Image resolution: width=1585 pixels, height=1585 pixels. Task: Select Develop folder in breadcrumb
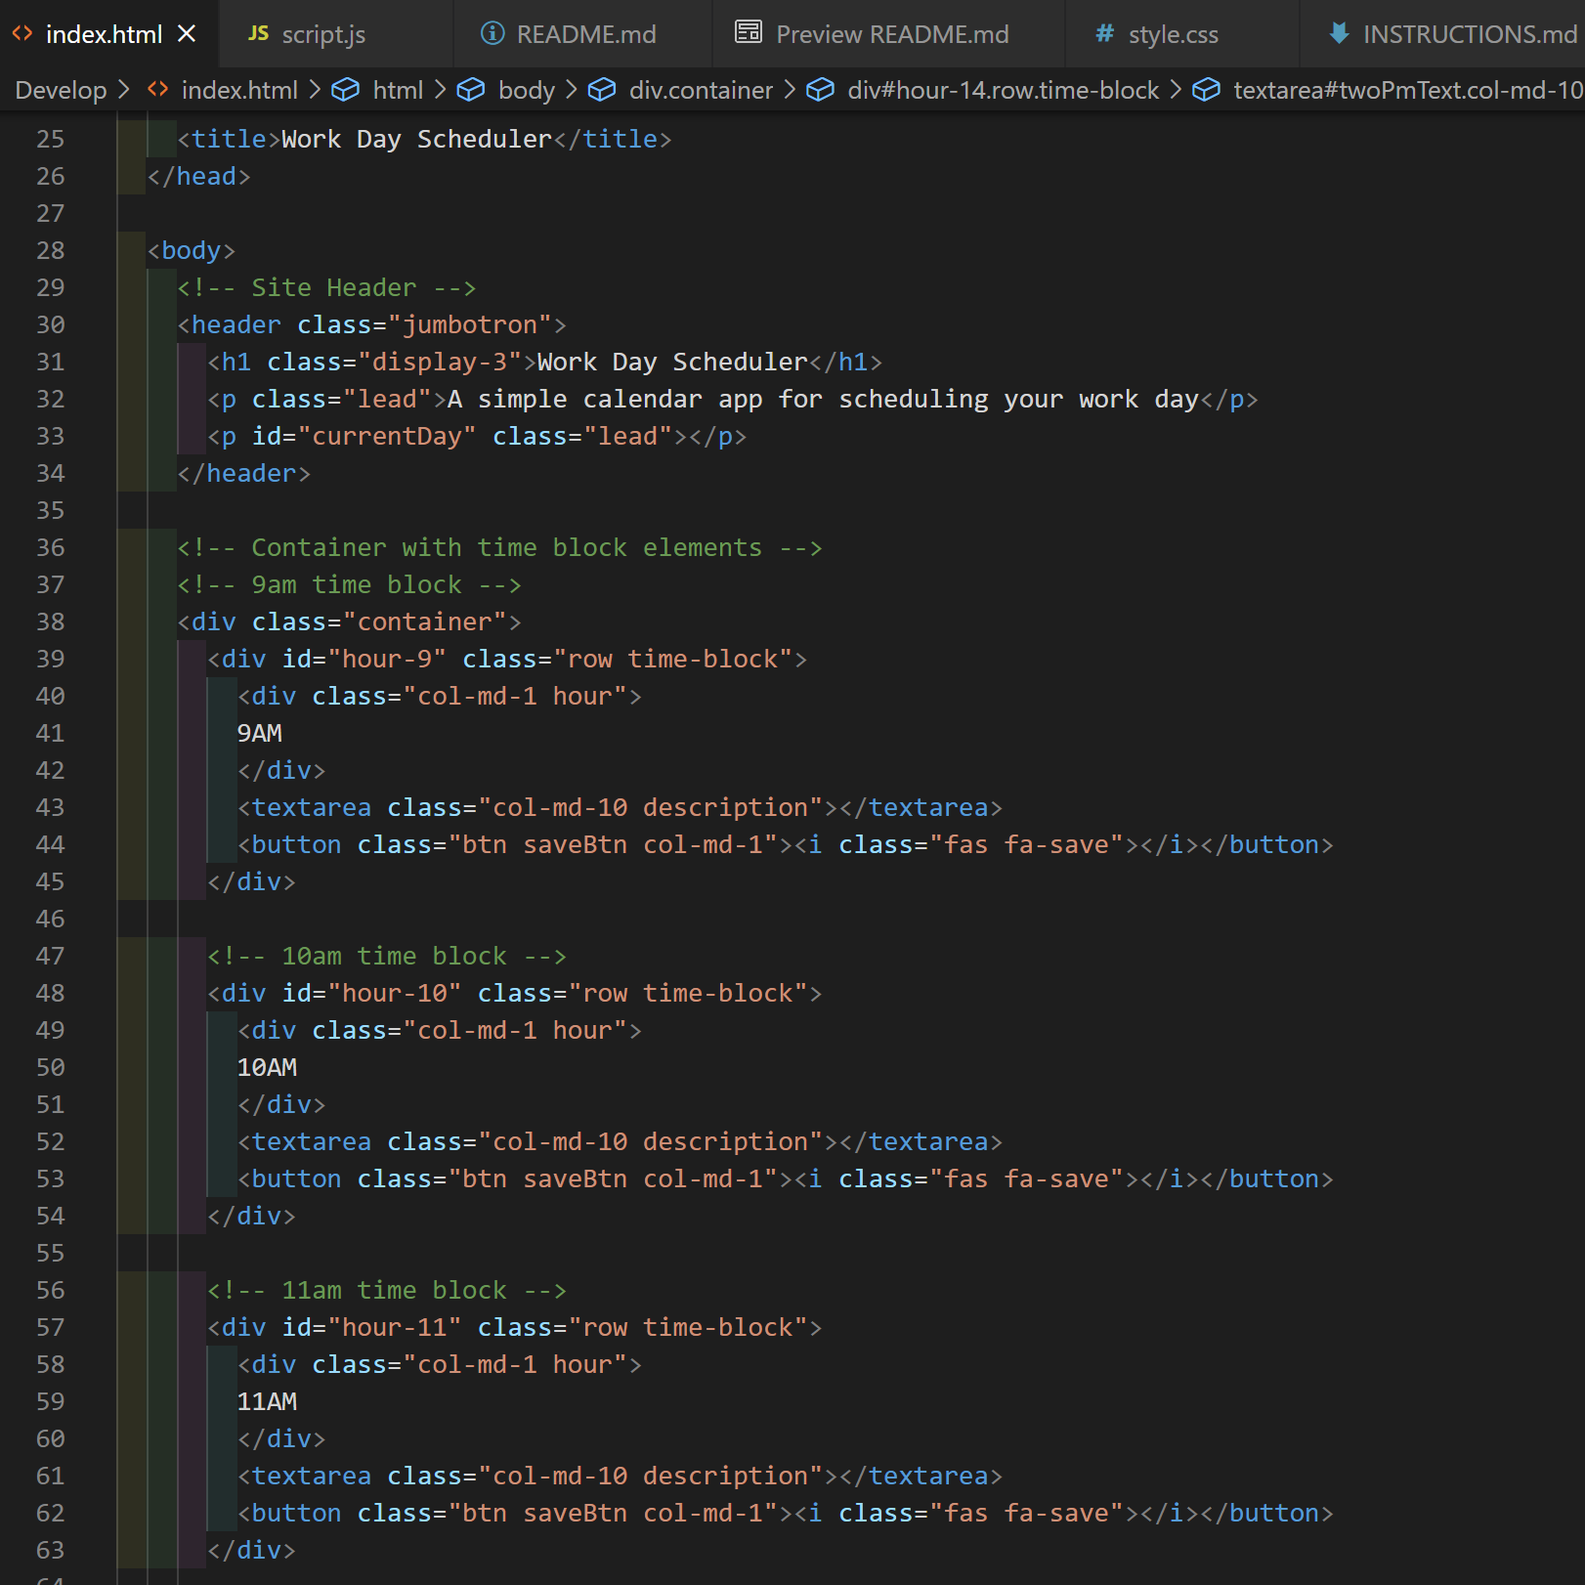coord(61,90)
